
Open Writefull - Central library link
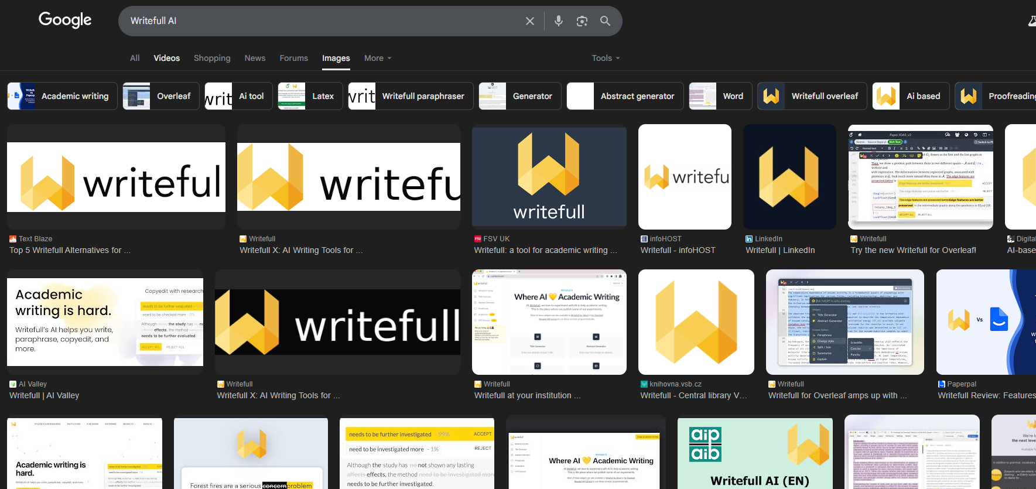[693, 395]
